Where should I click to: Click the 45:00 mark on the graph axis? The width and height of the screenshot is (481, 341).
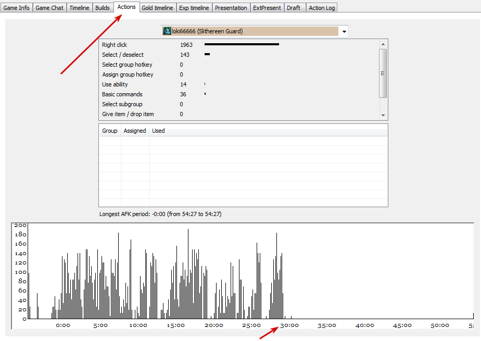[x=402, y=325]
